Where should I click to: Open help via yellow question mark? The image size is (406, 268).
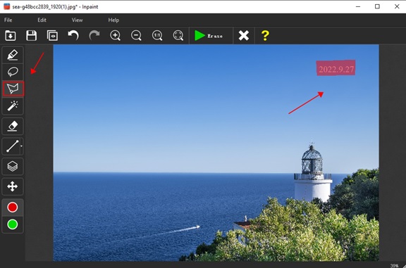click(x=265, y=36)
